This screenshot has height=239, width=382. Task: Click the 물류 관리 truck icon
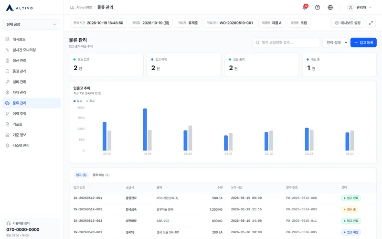(x=8, y=103)
